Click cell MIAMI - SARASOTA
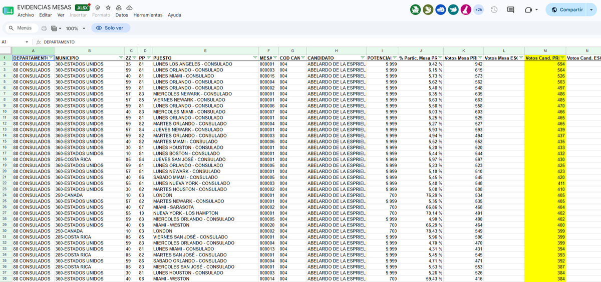601x282 pixels. click(205, 207)
